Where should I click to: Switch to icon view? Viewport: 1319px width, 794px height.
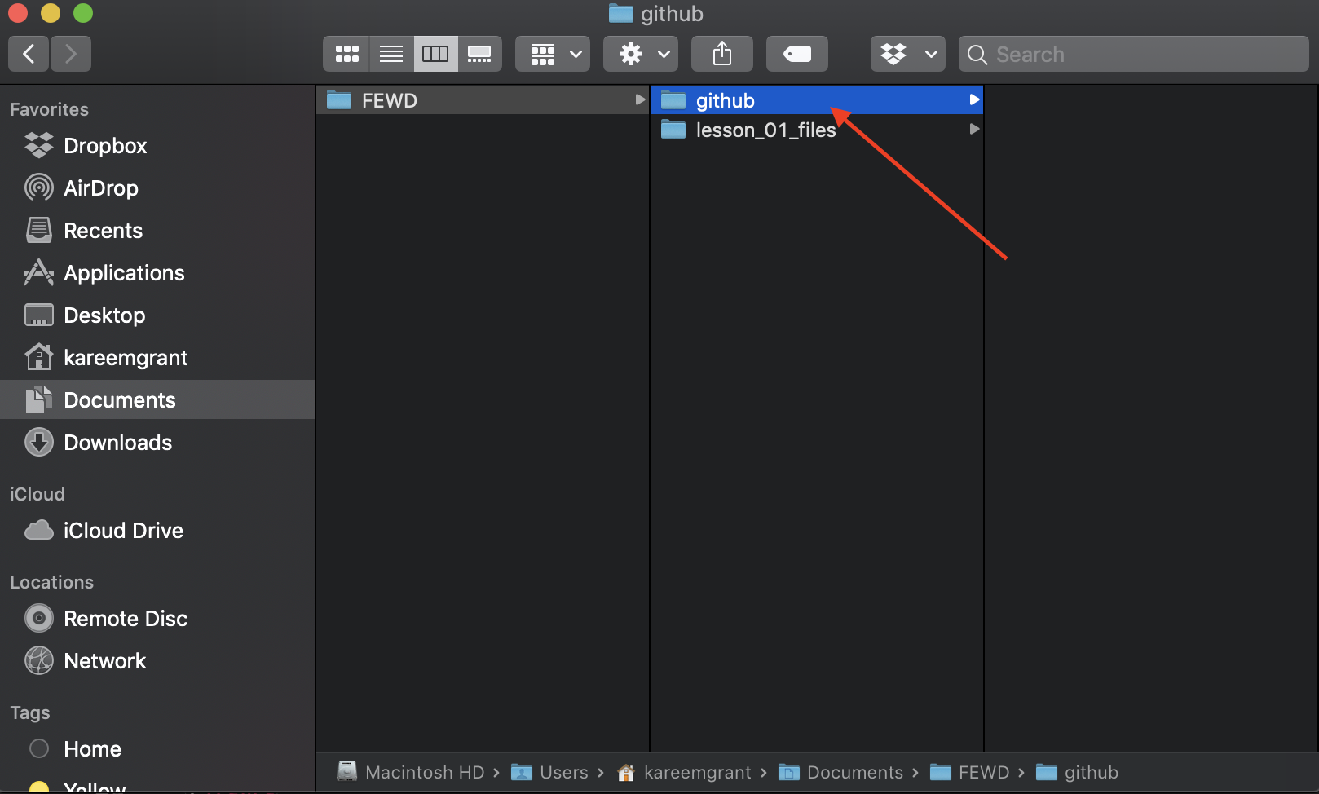click(x=346, y=54)
